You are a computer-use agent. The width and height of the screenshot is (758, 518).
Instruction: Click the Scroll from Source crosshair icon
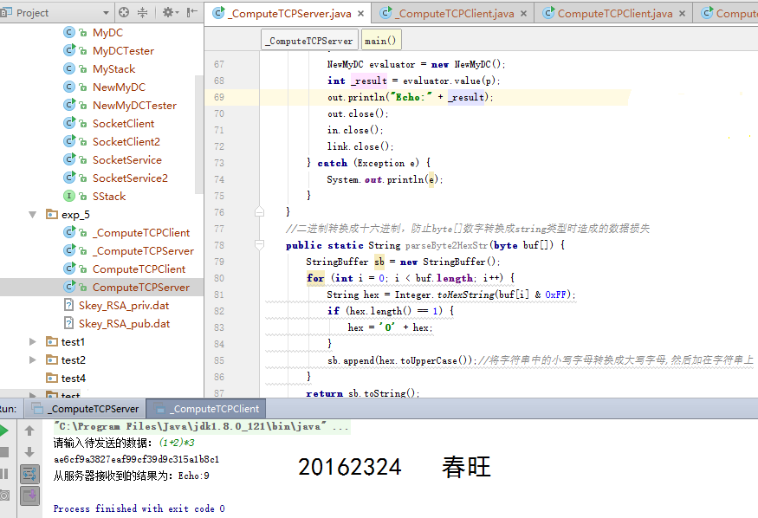click(124, 14)
